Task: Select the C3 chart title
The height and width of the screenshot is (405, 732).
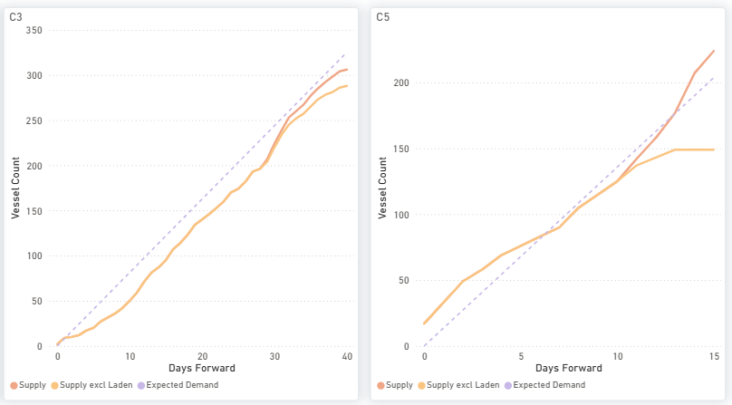Action: [x=15, y=17]
